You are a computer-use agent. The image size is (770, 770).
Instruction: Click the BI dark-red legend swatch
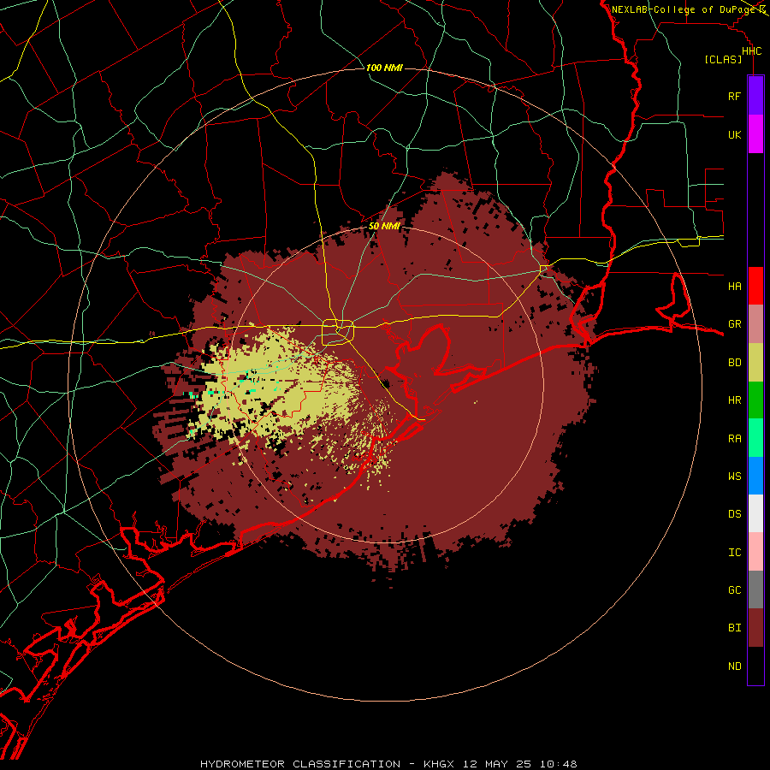pos(755,628)
